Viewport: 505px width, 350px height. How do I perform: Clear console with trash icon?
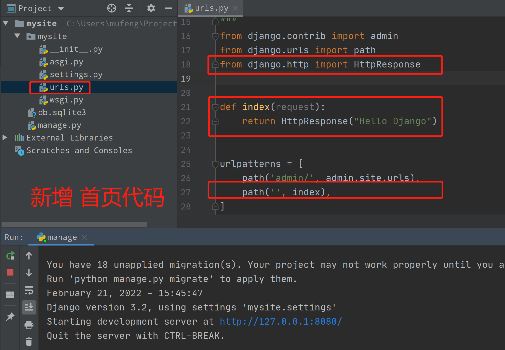point(29,341)
